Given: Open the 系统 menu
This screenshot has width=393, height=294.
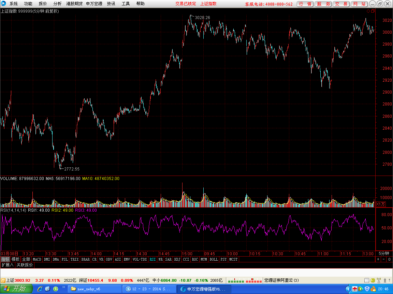Looking at the screenshot, I should (x=14, y=4).
